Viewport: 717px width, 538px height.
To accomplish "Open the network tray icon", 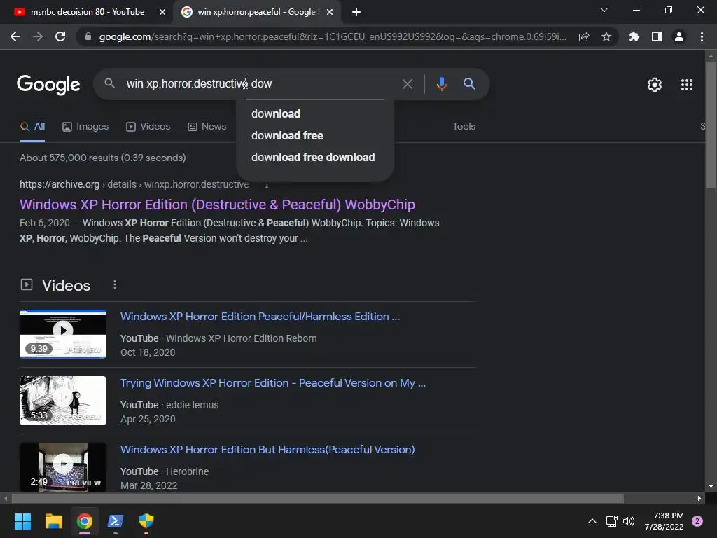I will (611, 521).
